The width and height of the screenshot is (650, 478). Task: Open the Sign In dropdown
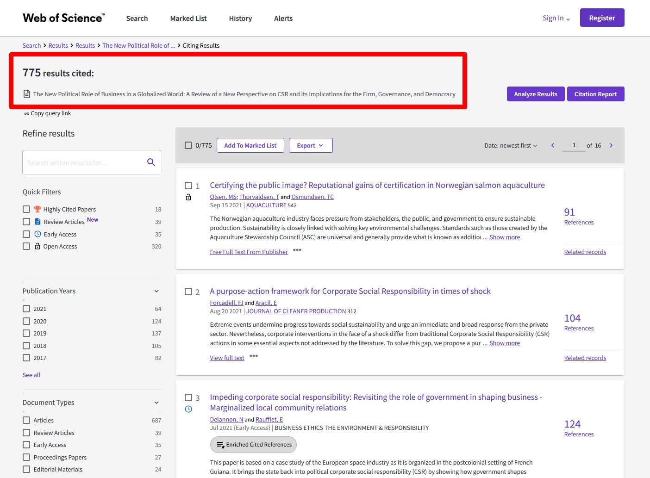tap(556, 18)
